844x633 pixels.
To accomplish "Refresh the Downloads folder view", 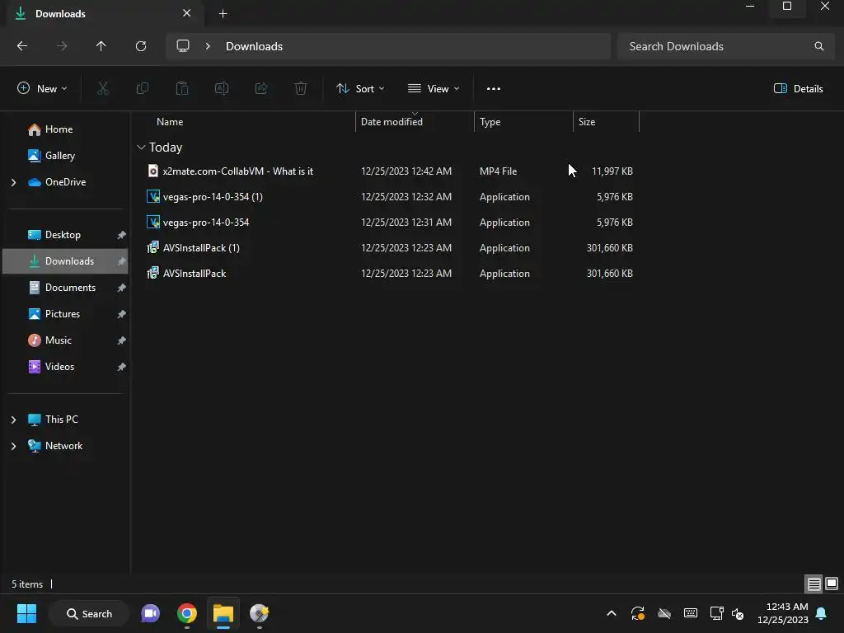I will pyautogui.click(x=141, y=46).
